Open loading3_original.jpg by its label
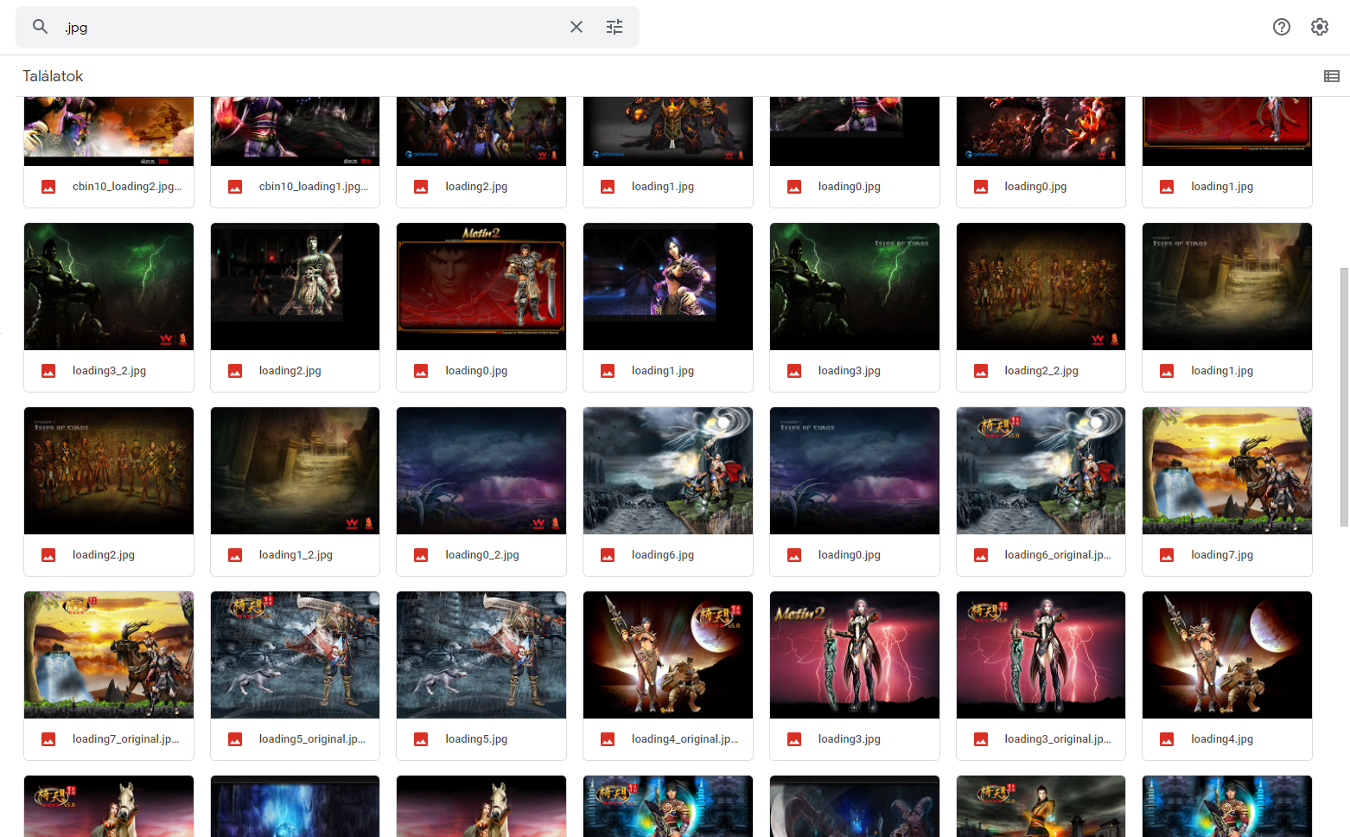Viewport: 1350px width, 837px height. pos(1058,738)
